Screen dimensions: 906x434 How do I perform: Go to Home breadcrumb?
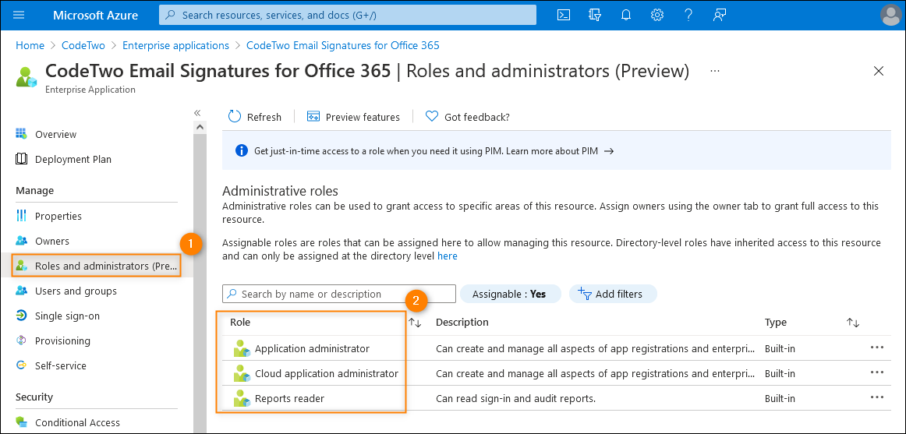coord(30,45)
